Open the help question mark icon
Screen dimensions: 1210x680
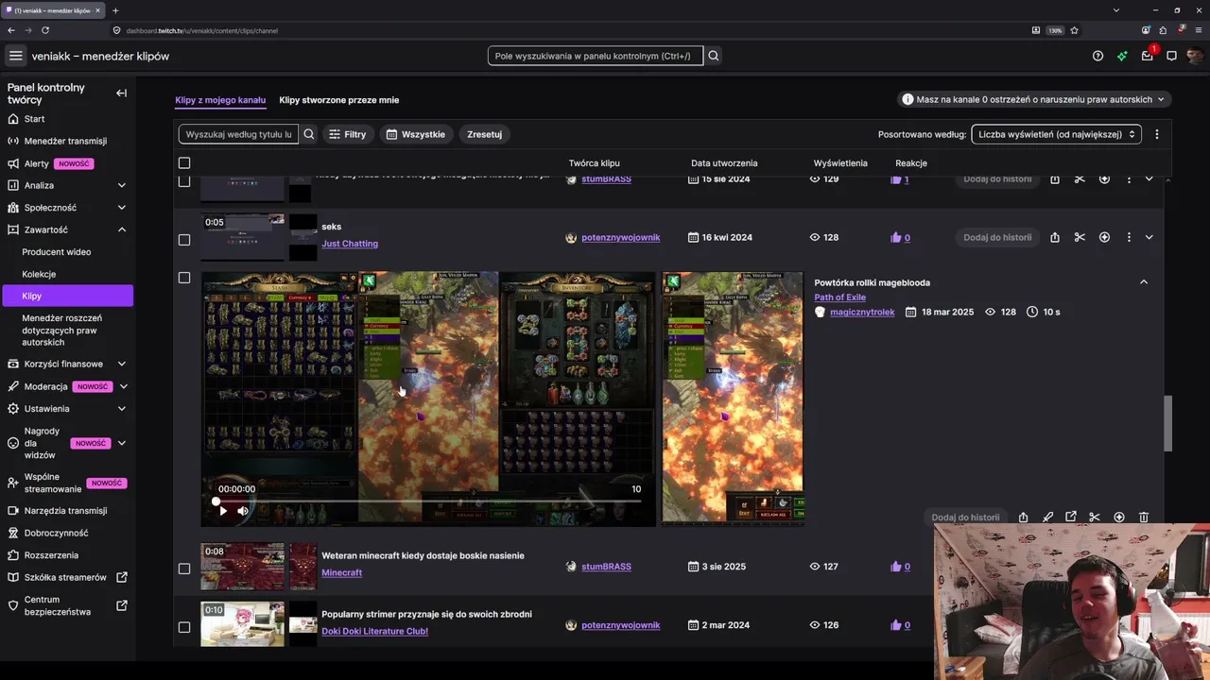pos(1098,56)
